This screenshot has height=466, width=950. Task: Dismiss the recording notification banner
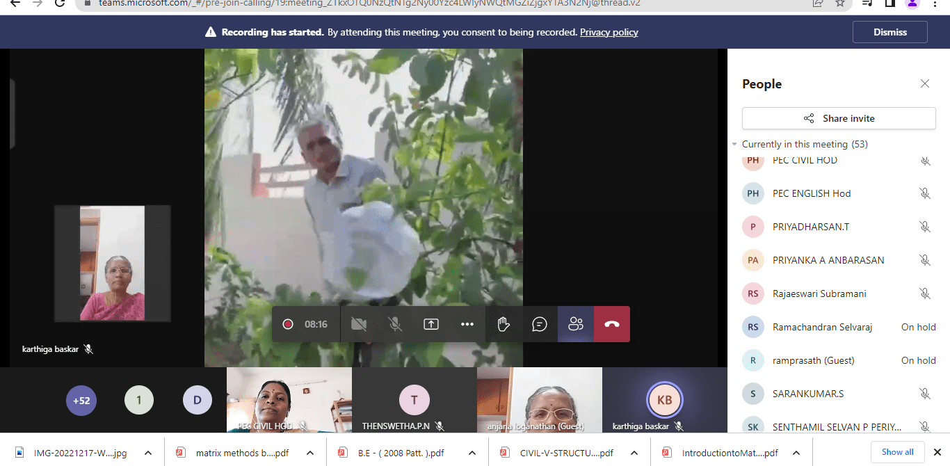(889, 32)
